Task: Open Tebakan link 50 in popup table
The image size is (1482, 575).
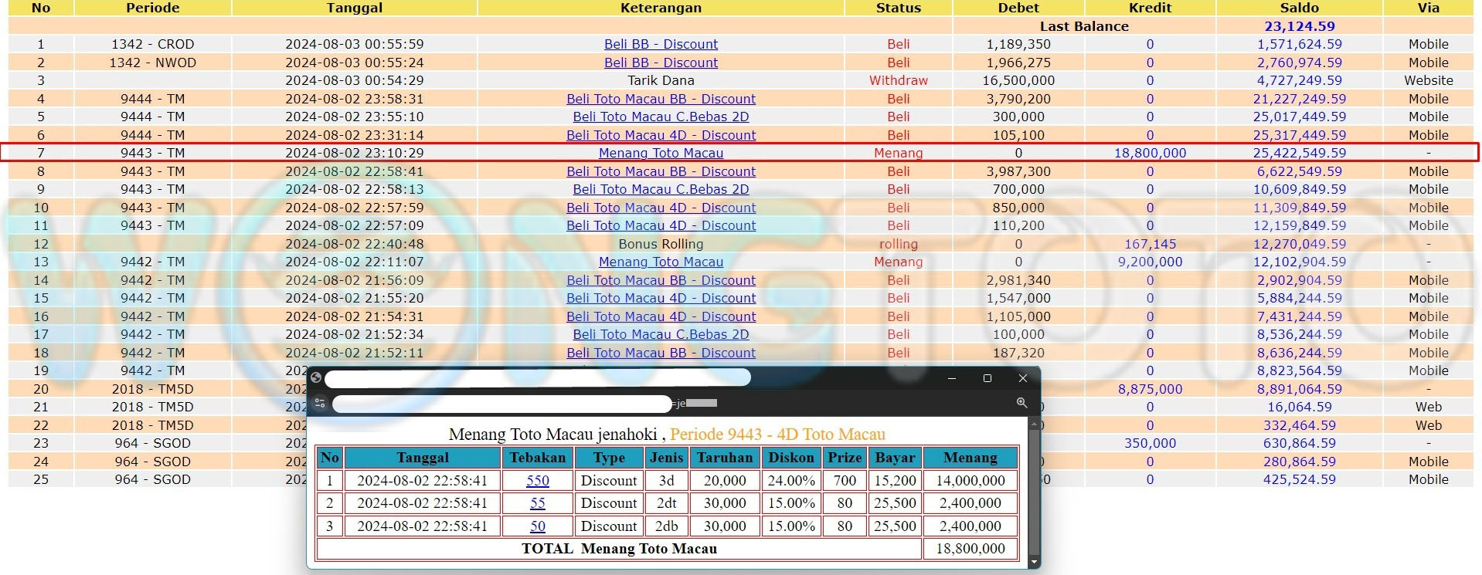Action: point(537,526)
